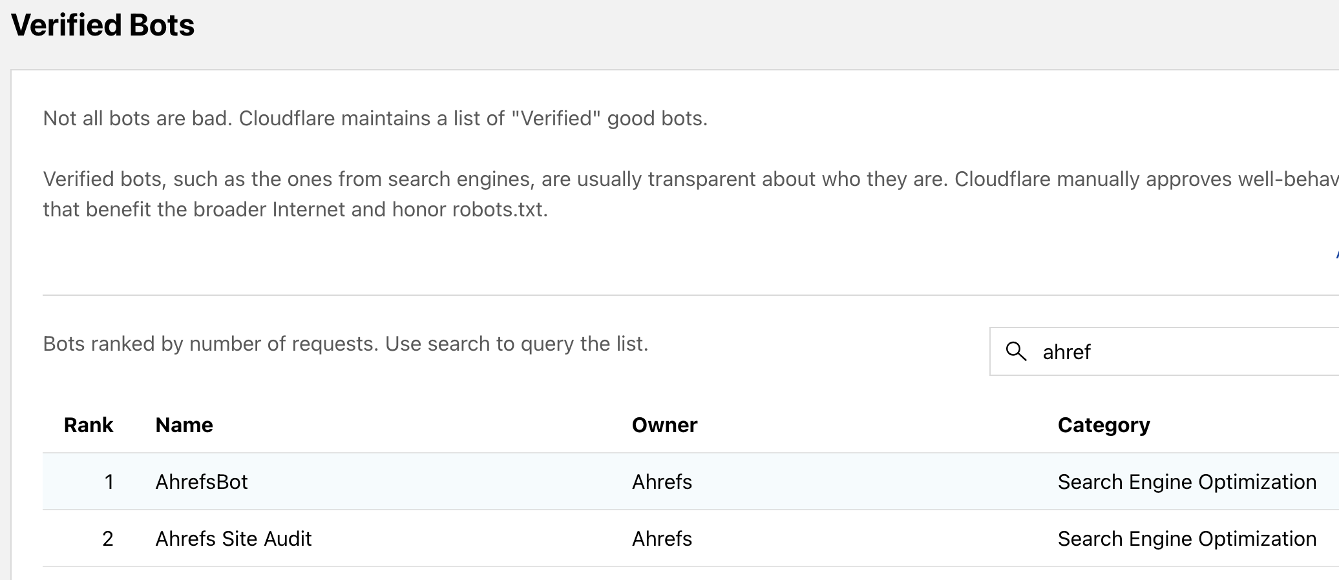Click the bot search field containing ahref
This screenshot has width=1339, height=580.
click(1164, 351)
